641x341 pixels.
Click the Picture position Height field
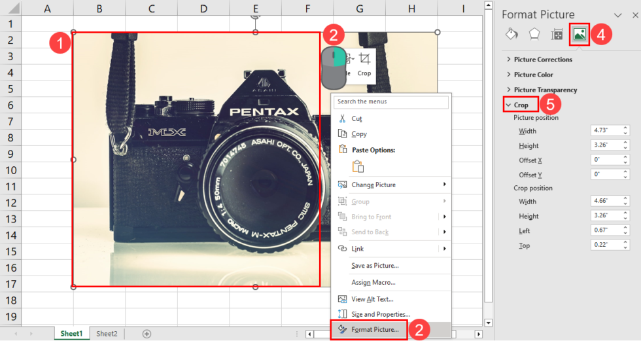tap(606, 145)
